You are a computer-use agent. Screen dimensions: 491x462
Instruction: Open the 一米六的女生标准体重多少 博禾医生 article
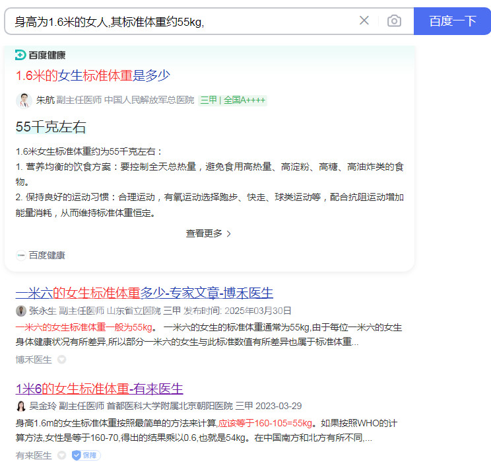[x=144, y=293]
